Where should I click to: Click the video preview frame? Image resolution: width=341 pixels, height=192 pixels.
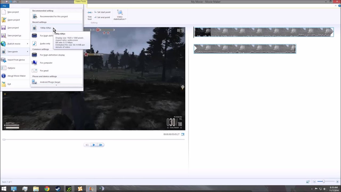point(94,79)
